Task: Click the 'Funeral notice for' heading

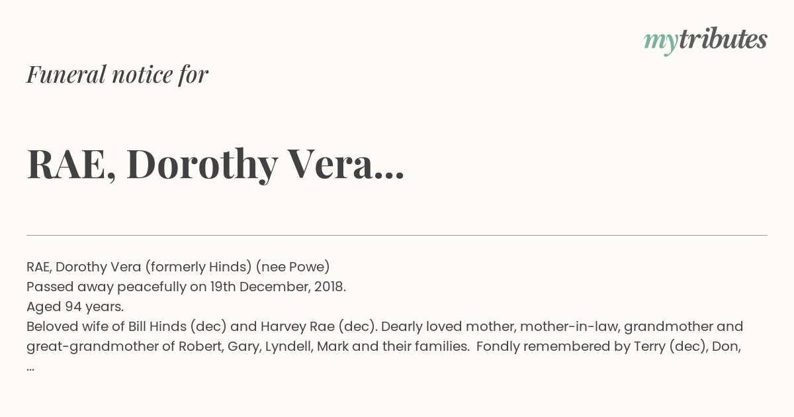Action: [x=117, y=75]
